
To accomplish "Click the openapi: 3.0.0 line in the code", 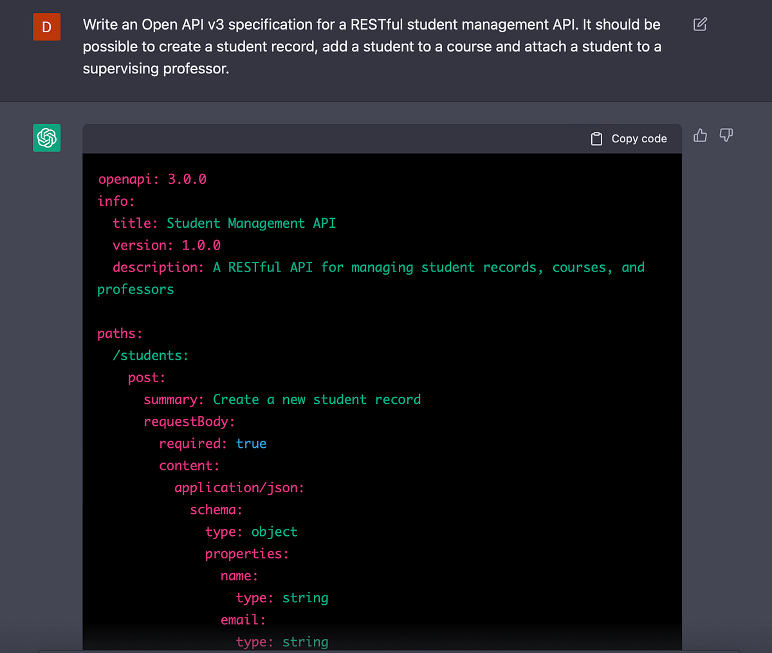I will [x=152, y=179].
